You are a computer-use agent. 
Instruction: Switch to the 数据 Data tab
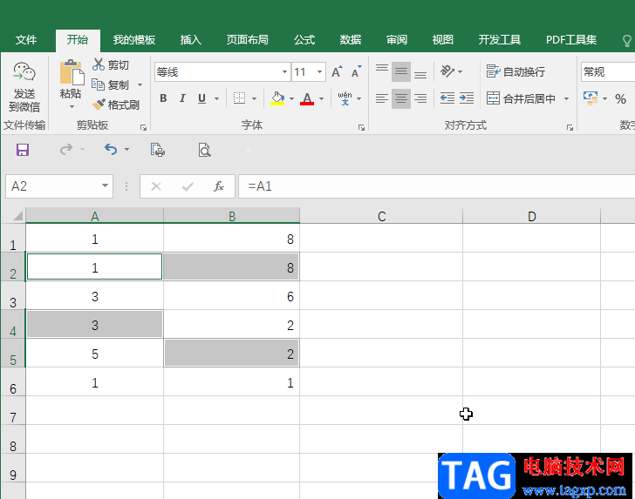pos(351,40)
